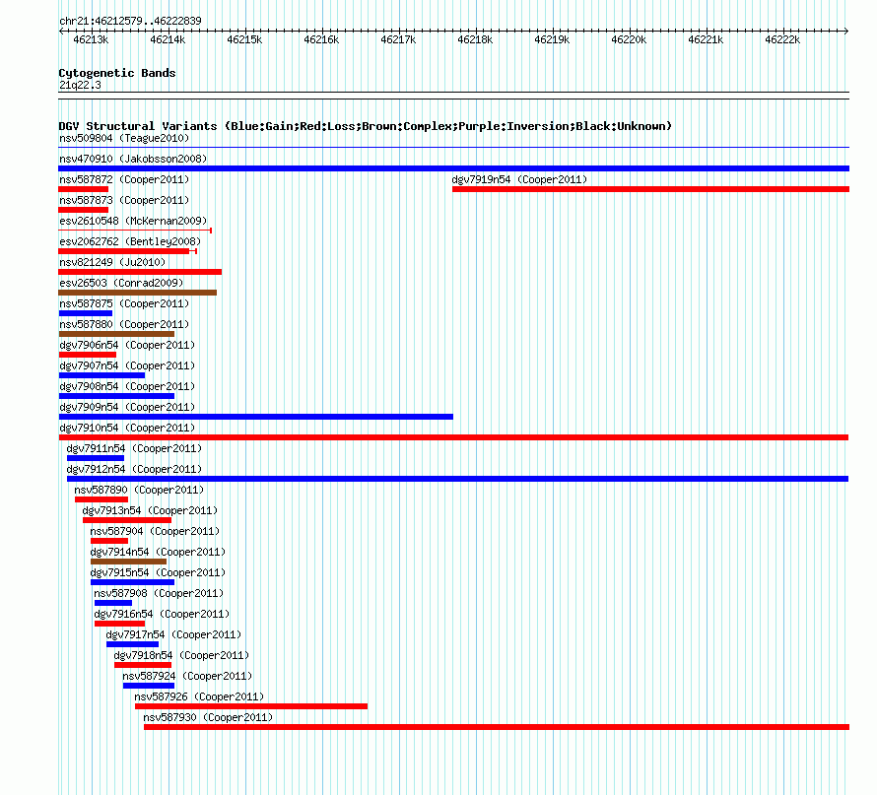Click the nsv587875 blue gain bar

click(x=86, y=313)
